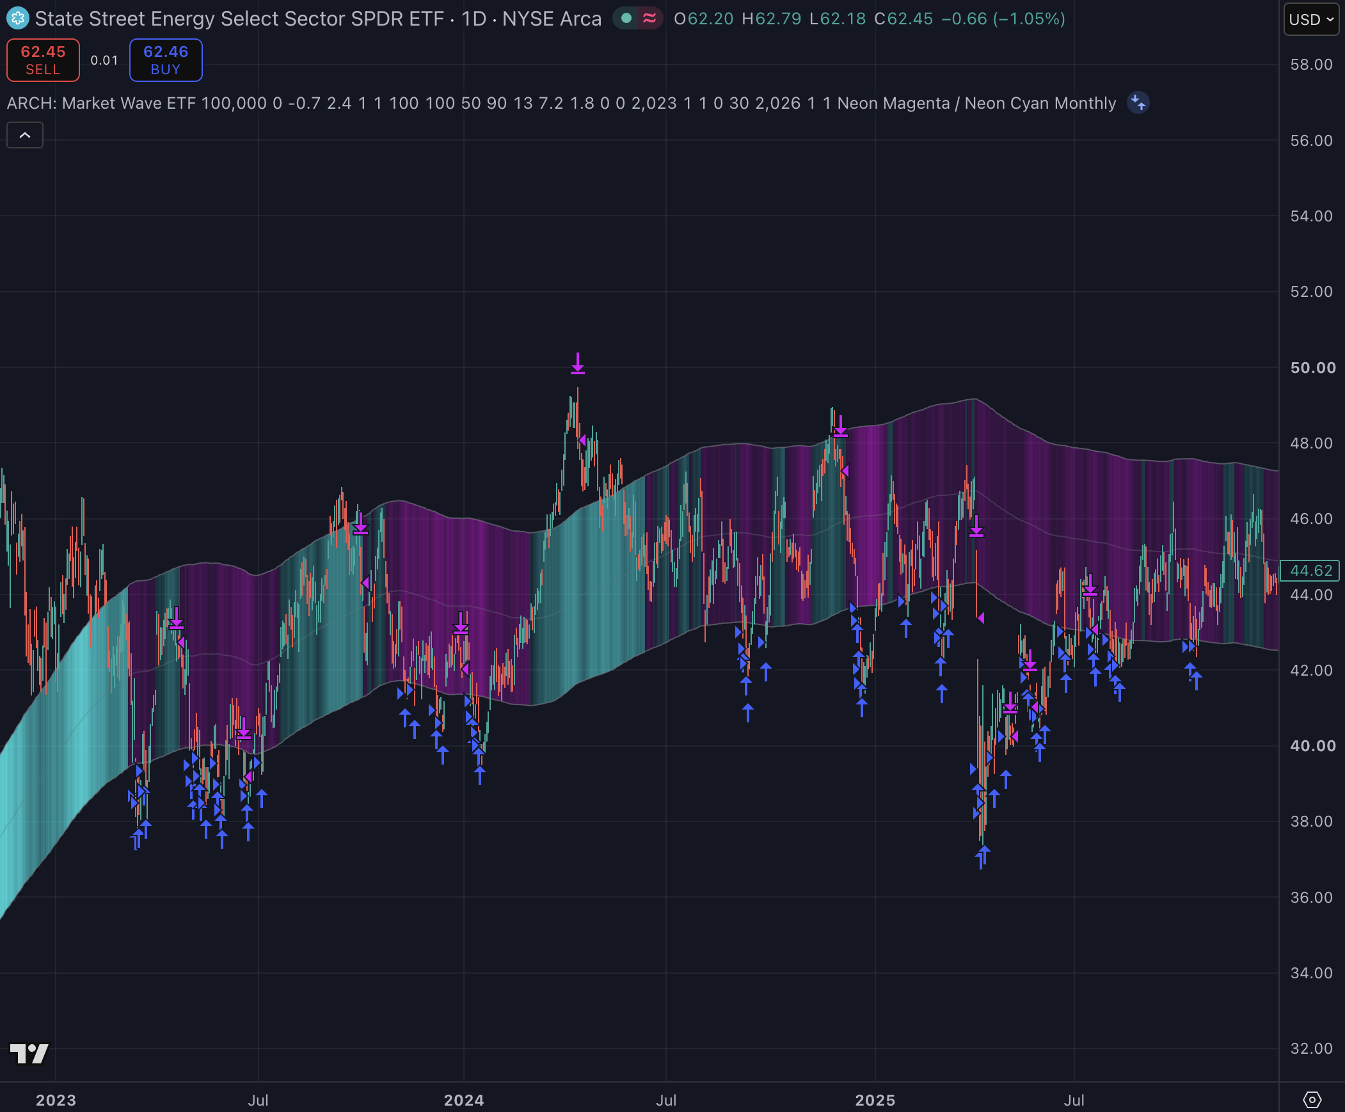Screen dimensions: 1345x1112
Task: Open the USD currency dropdown
Action: coord(1311,19)
